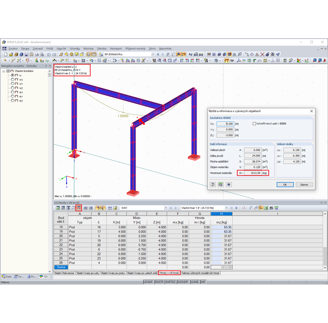Viewport: 328px width, 323px height.
Task: Select the uY radio button
Action: coord(13,83)
